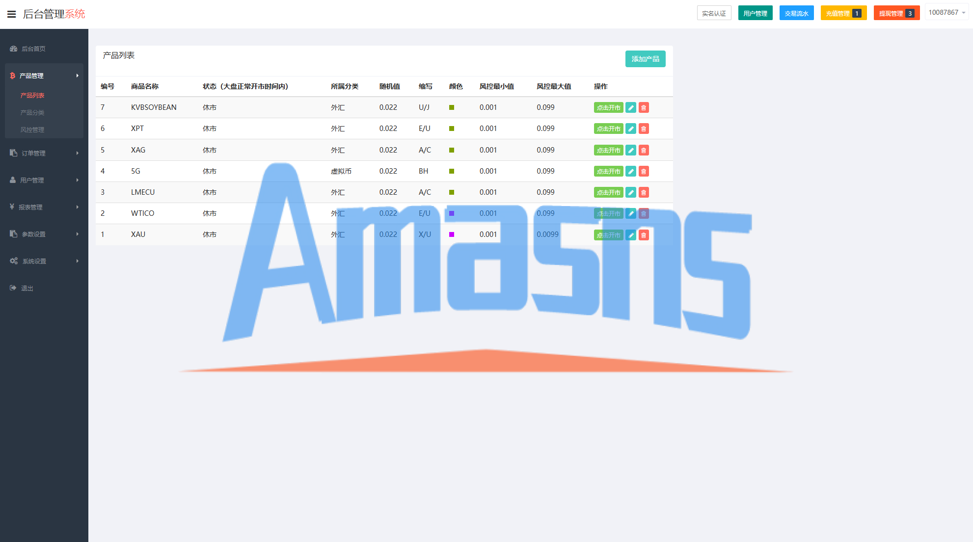Click delete trash icon for XAU
973x542 pixels.
click(644, 235)
